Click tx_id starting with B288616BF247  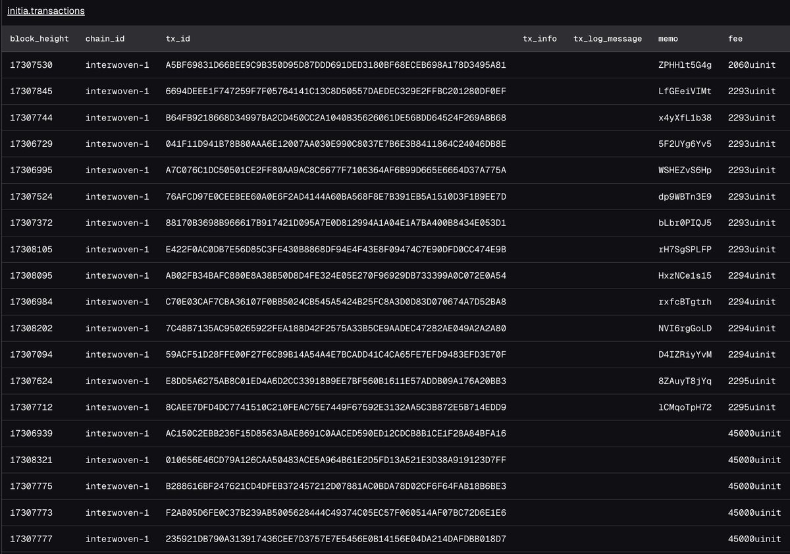[336, 487]
